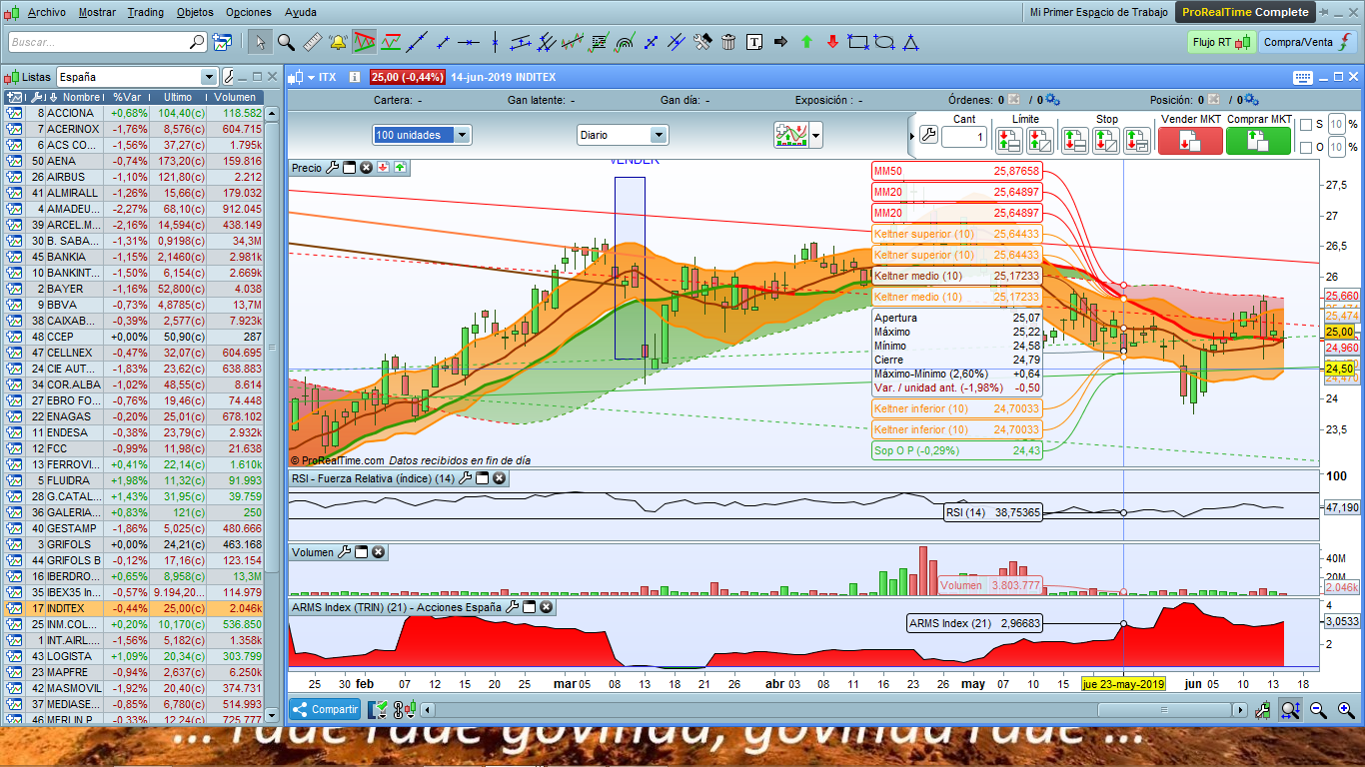
Task: Choose the text annotation tool
Action: pyautogui.click(x=754, y=42)
